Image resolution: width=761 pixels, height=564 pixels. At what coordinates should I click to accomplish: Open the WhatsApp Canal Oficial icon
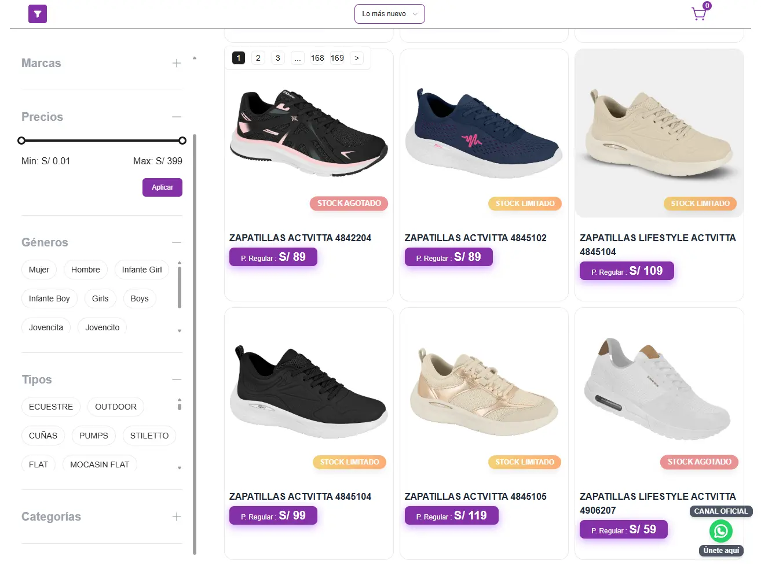tap(720, 530)
